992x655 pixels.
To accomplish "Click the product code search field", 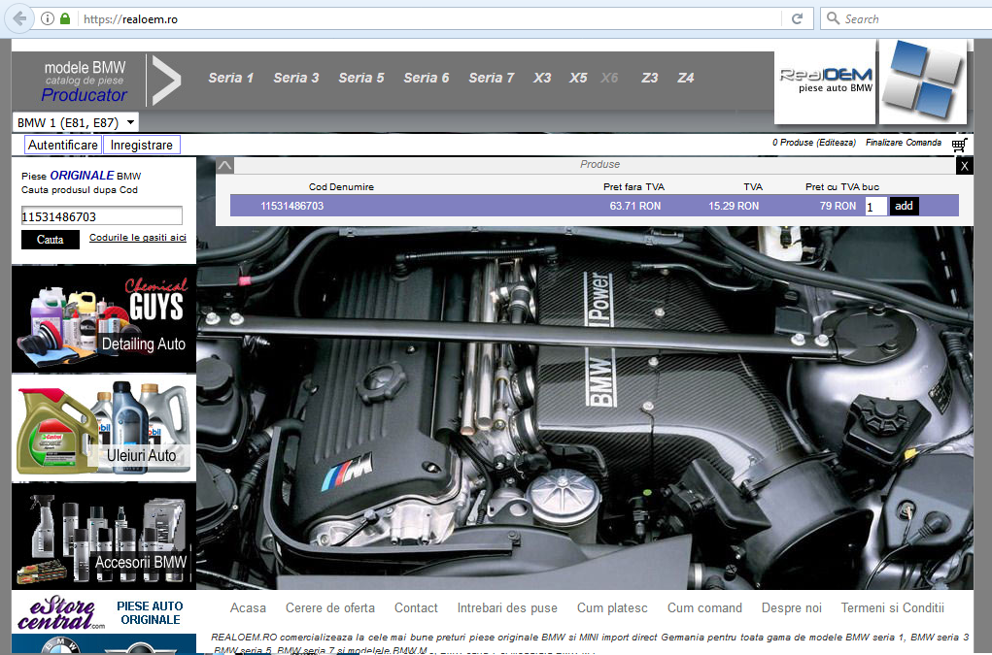I will point(102,216).
